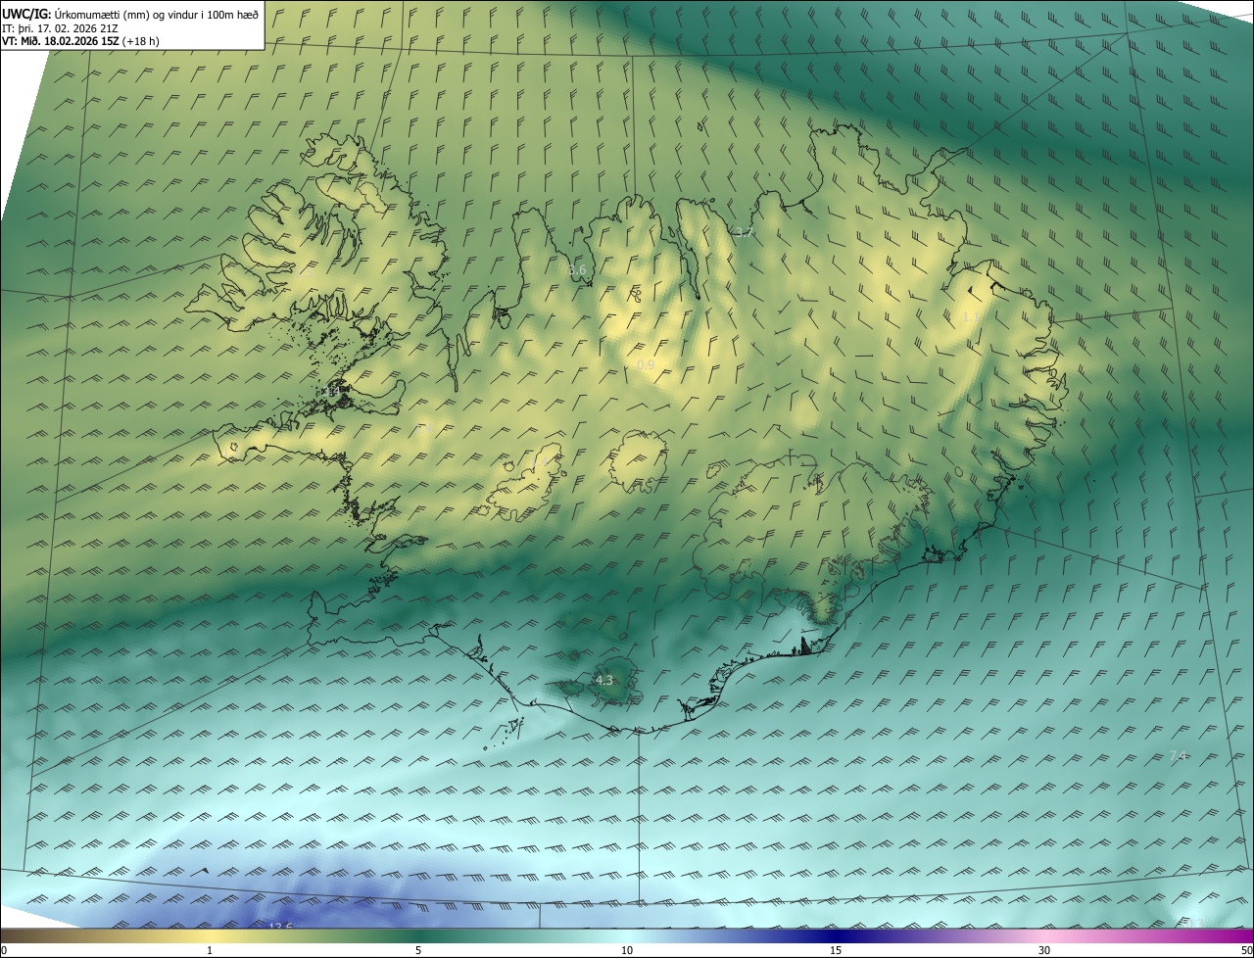This screenshot has width=1254, height=958.
Task: Click the '30' tick label on the color scale
Action: pyautogui.click(x=1044, y=950)
